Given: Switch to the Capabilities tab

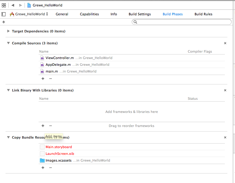Looking at the screenshot, I should tap(89, 14).
